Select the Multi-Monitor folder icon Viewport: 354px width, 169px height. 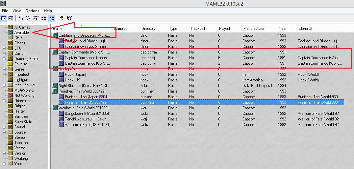click(10, 90)
